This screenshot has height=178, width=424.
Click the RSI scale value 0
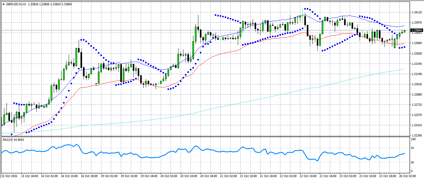412,171
